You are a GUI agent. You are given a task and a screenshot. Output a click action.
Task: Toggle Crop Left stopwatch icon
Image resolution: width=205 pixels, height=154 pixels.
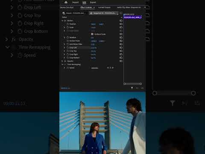(x=68, y=47)
